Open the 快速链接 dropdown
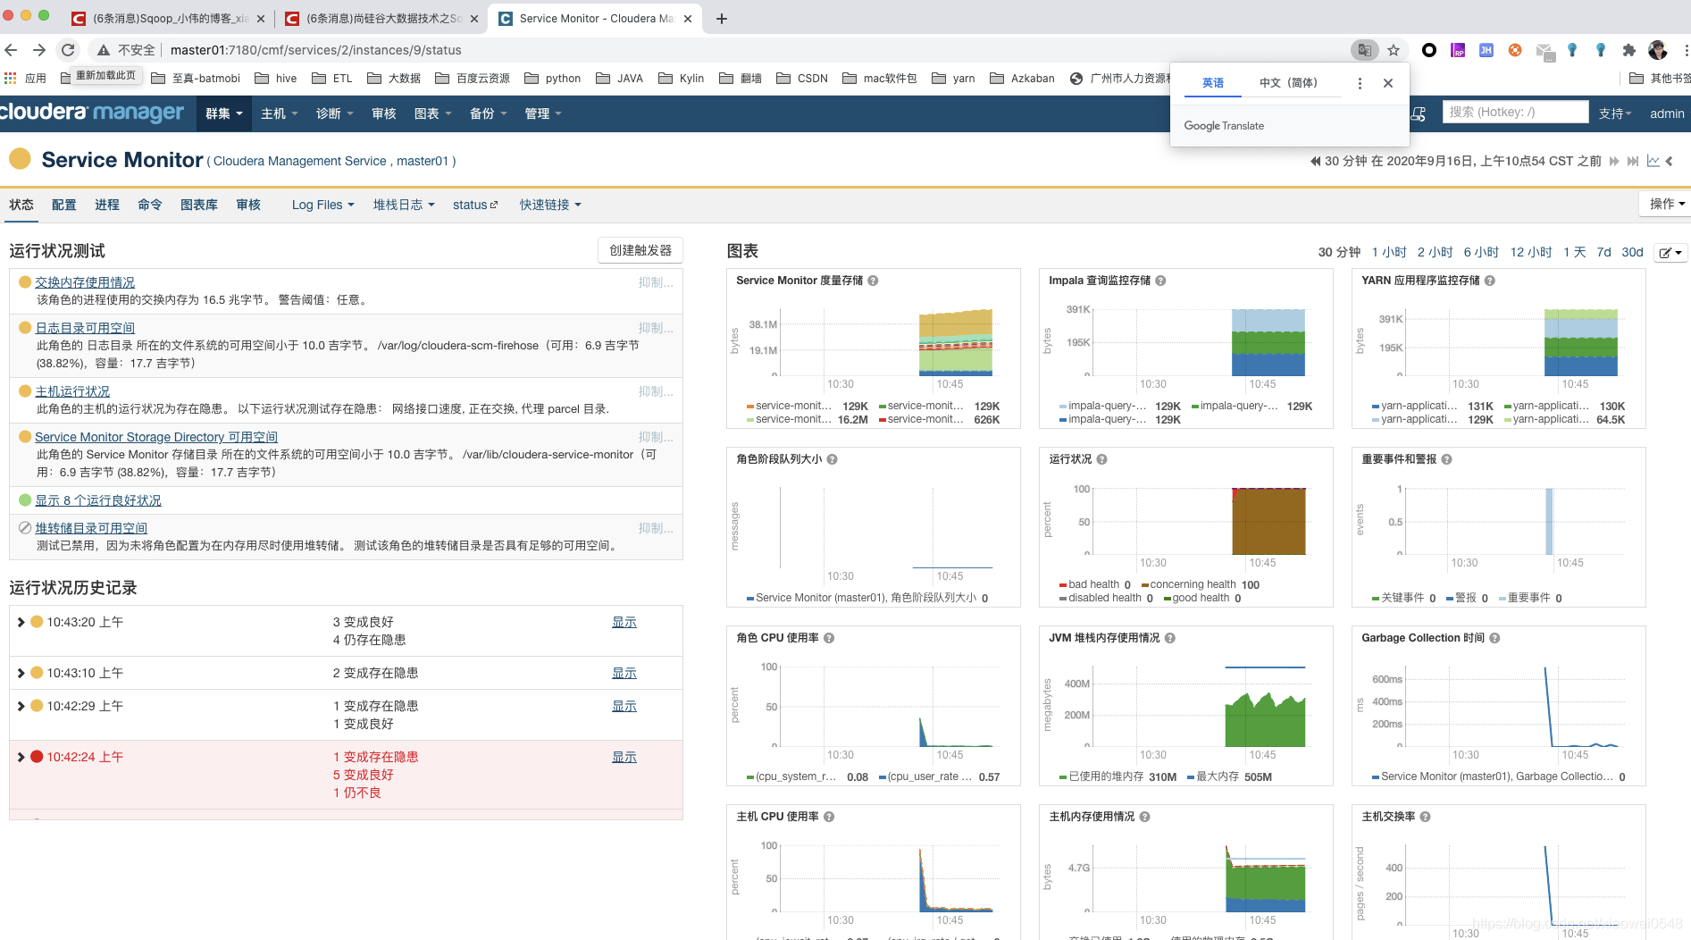The height and width of the screenshot is (940, 1691). pos(550,205)
